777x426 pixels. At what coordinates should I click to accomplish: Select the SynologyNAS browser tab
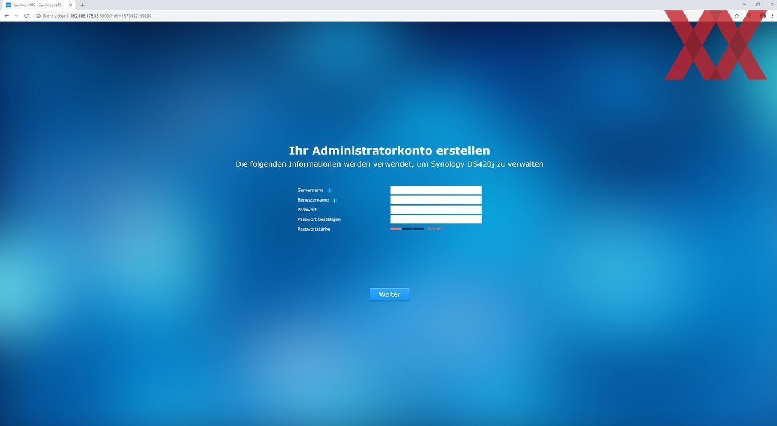[x=39, y=5]
